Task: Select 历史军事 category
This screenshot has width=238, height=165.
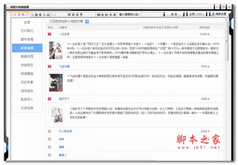Action: 27,82
